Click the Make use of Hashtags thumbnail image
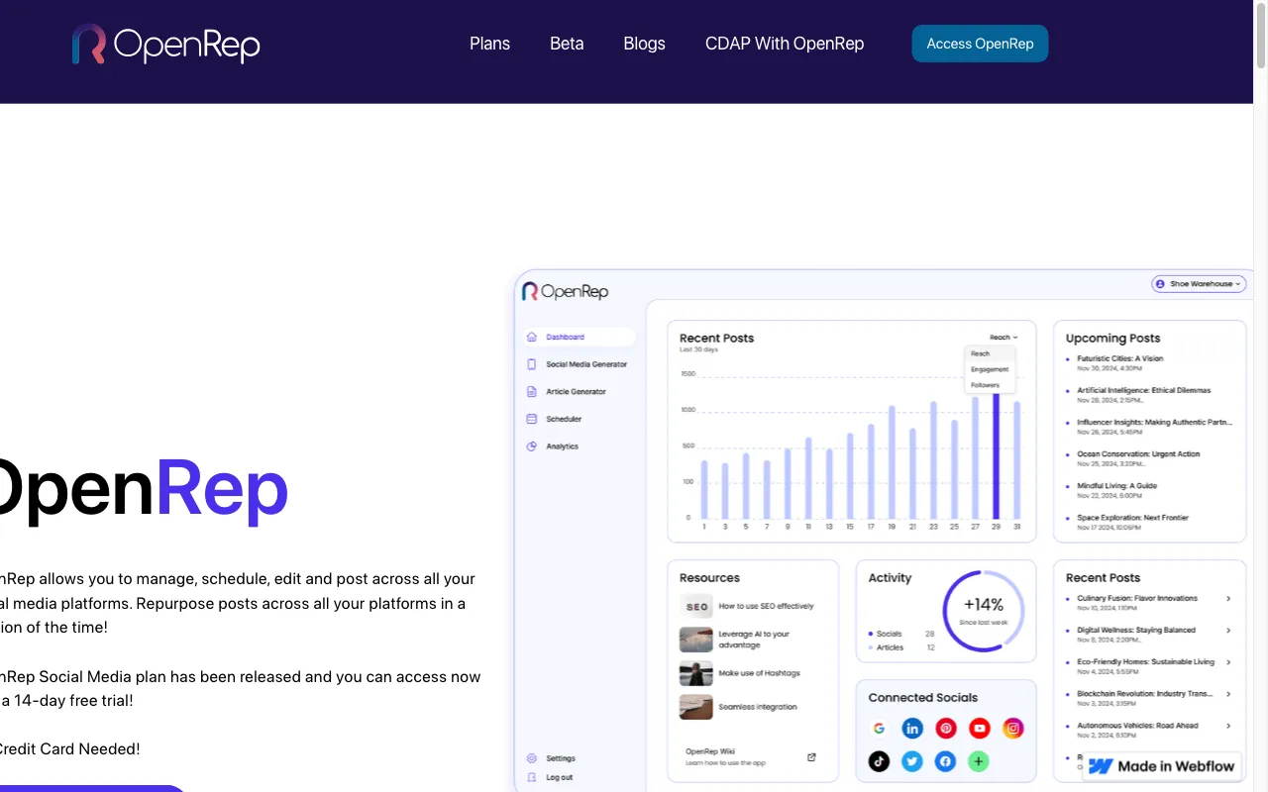The width and height of the screenshot is (1268, 792). 696,673
